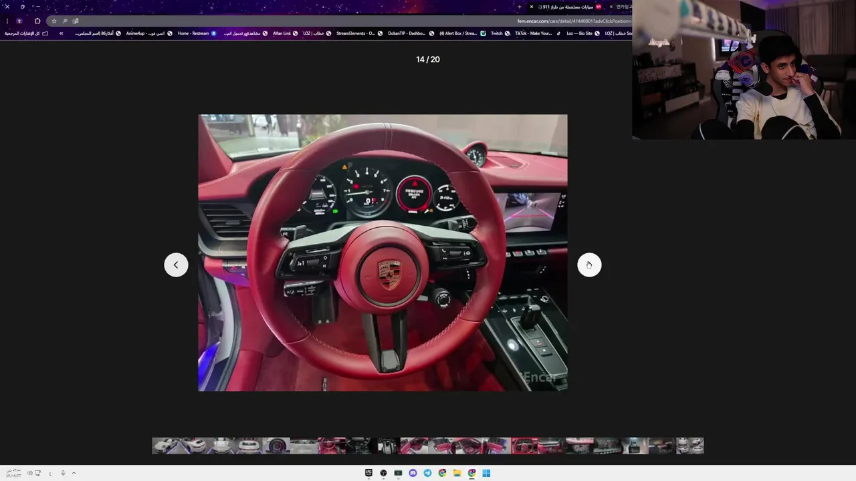Open the taskbar clock and date
The image size is (856, 481).
click(12, 473)
